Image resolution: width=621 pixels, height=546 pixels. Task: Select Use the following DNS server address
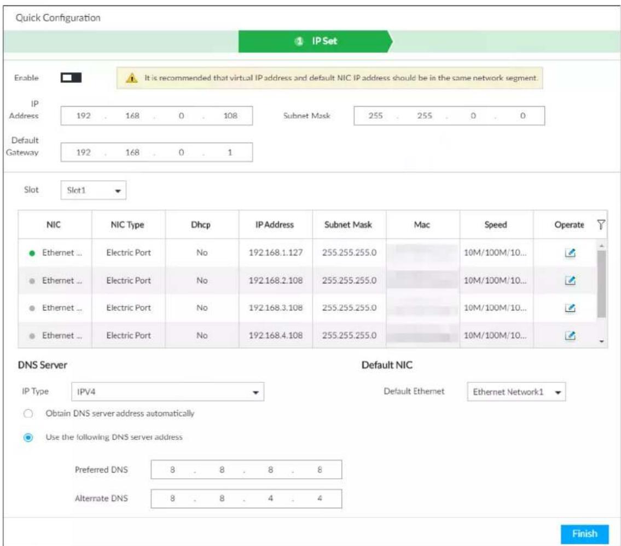[x=28, y=438]
